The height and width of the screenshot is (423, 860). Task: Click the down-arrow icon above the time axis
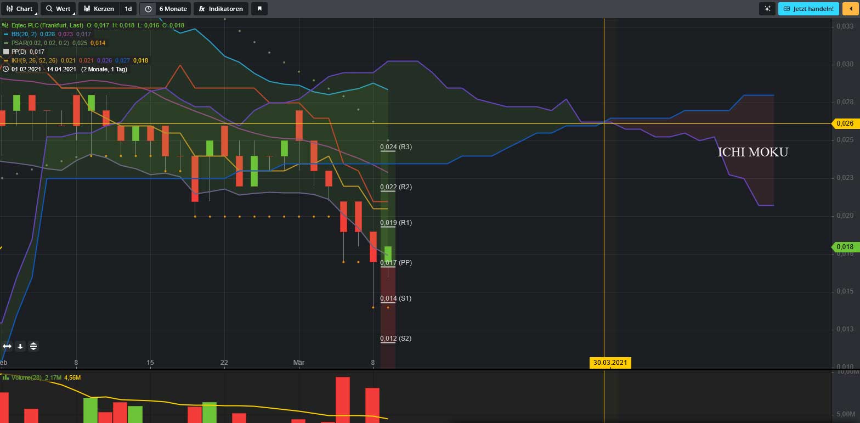pyautogui.click(x=20, y=346)
